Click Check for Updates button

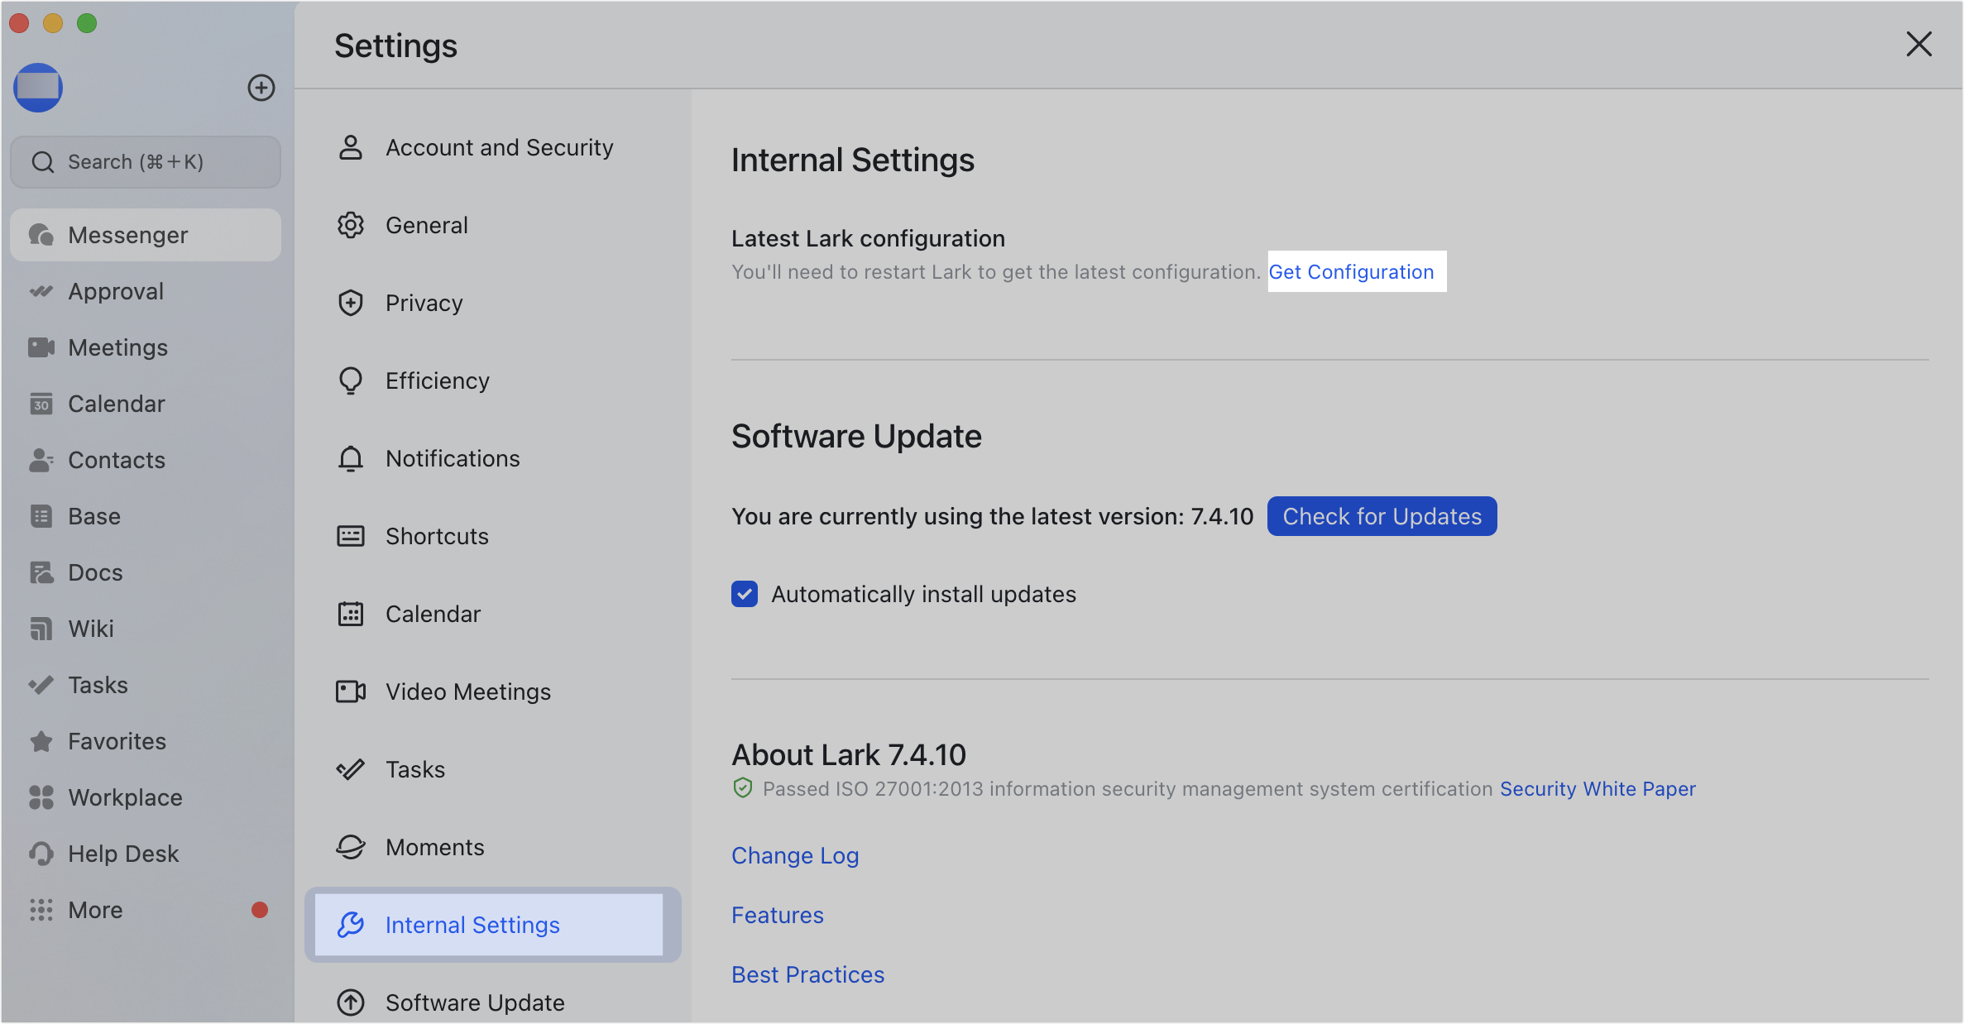point(1382,516)
